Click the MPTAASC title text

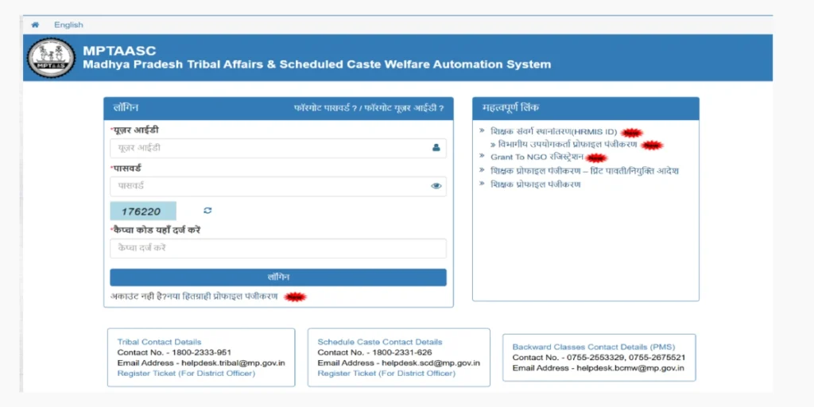click(x=119, y=51)
